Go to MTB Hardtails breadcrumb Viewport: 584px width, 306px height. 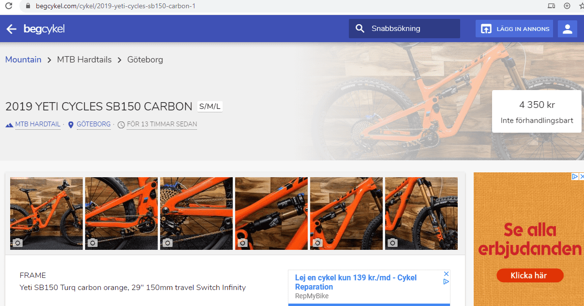(x=84, y=60)
